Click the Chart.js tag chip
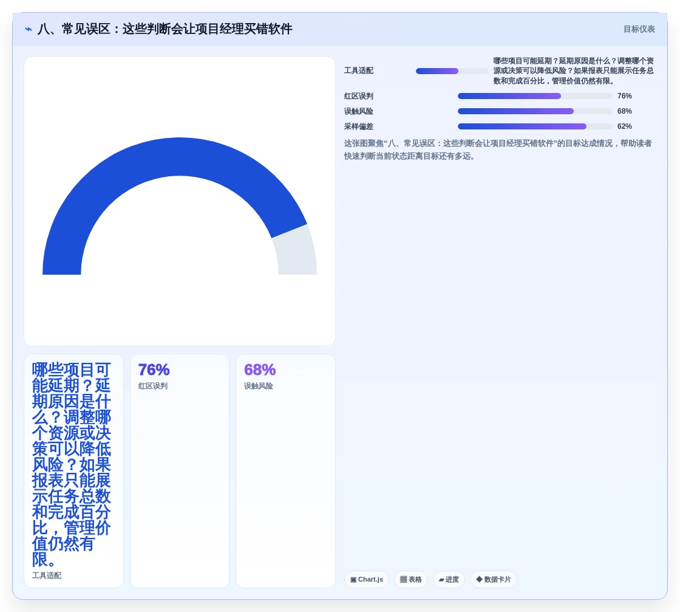Screen dimensions: 680x612 (x=367, y=579)
